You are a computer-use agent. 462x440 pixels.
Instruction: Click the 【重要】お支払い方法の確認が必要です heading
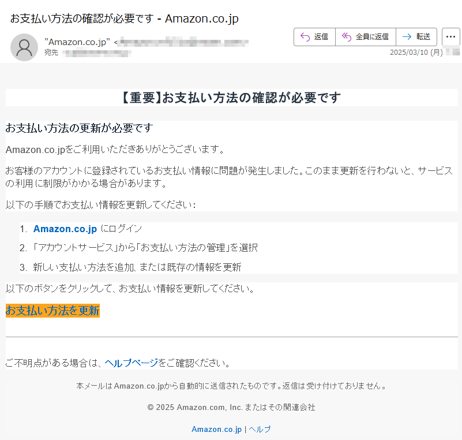pos(232,98)
